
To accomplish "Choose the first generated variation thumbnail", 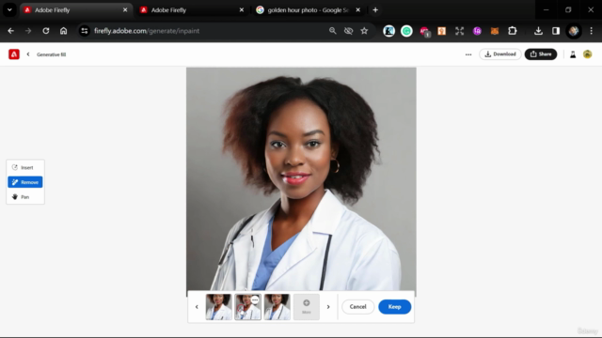I will (x=218, y=307).
